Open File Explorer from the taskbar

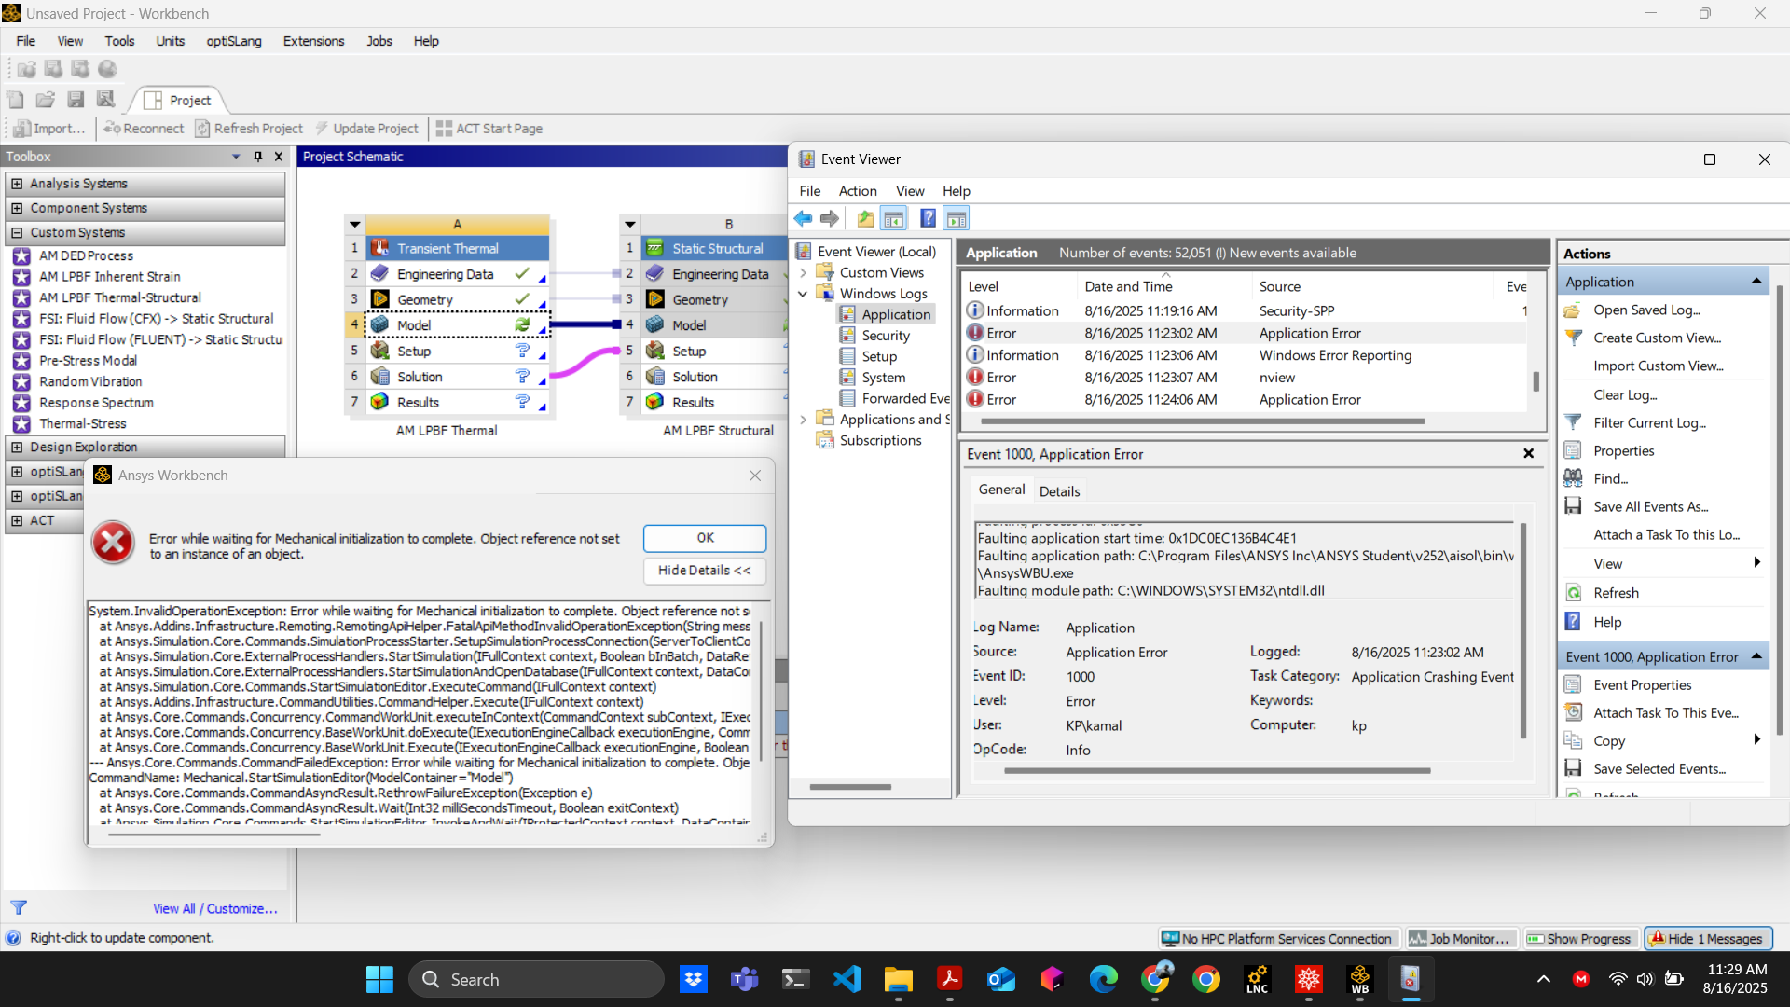[x=898, y=980]
